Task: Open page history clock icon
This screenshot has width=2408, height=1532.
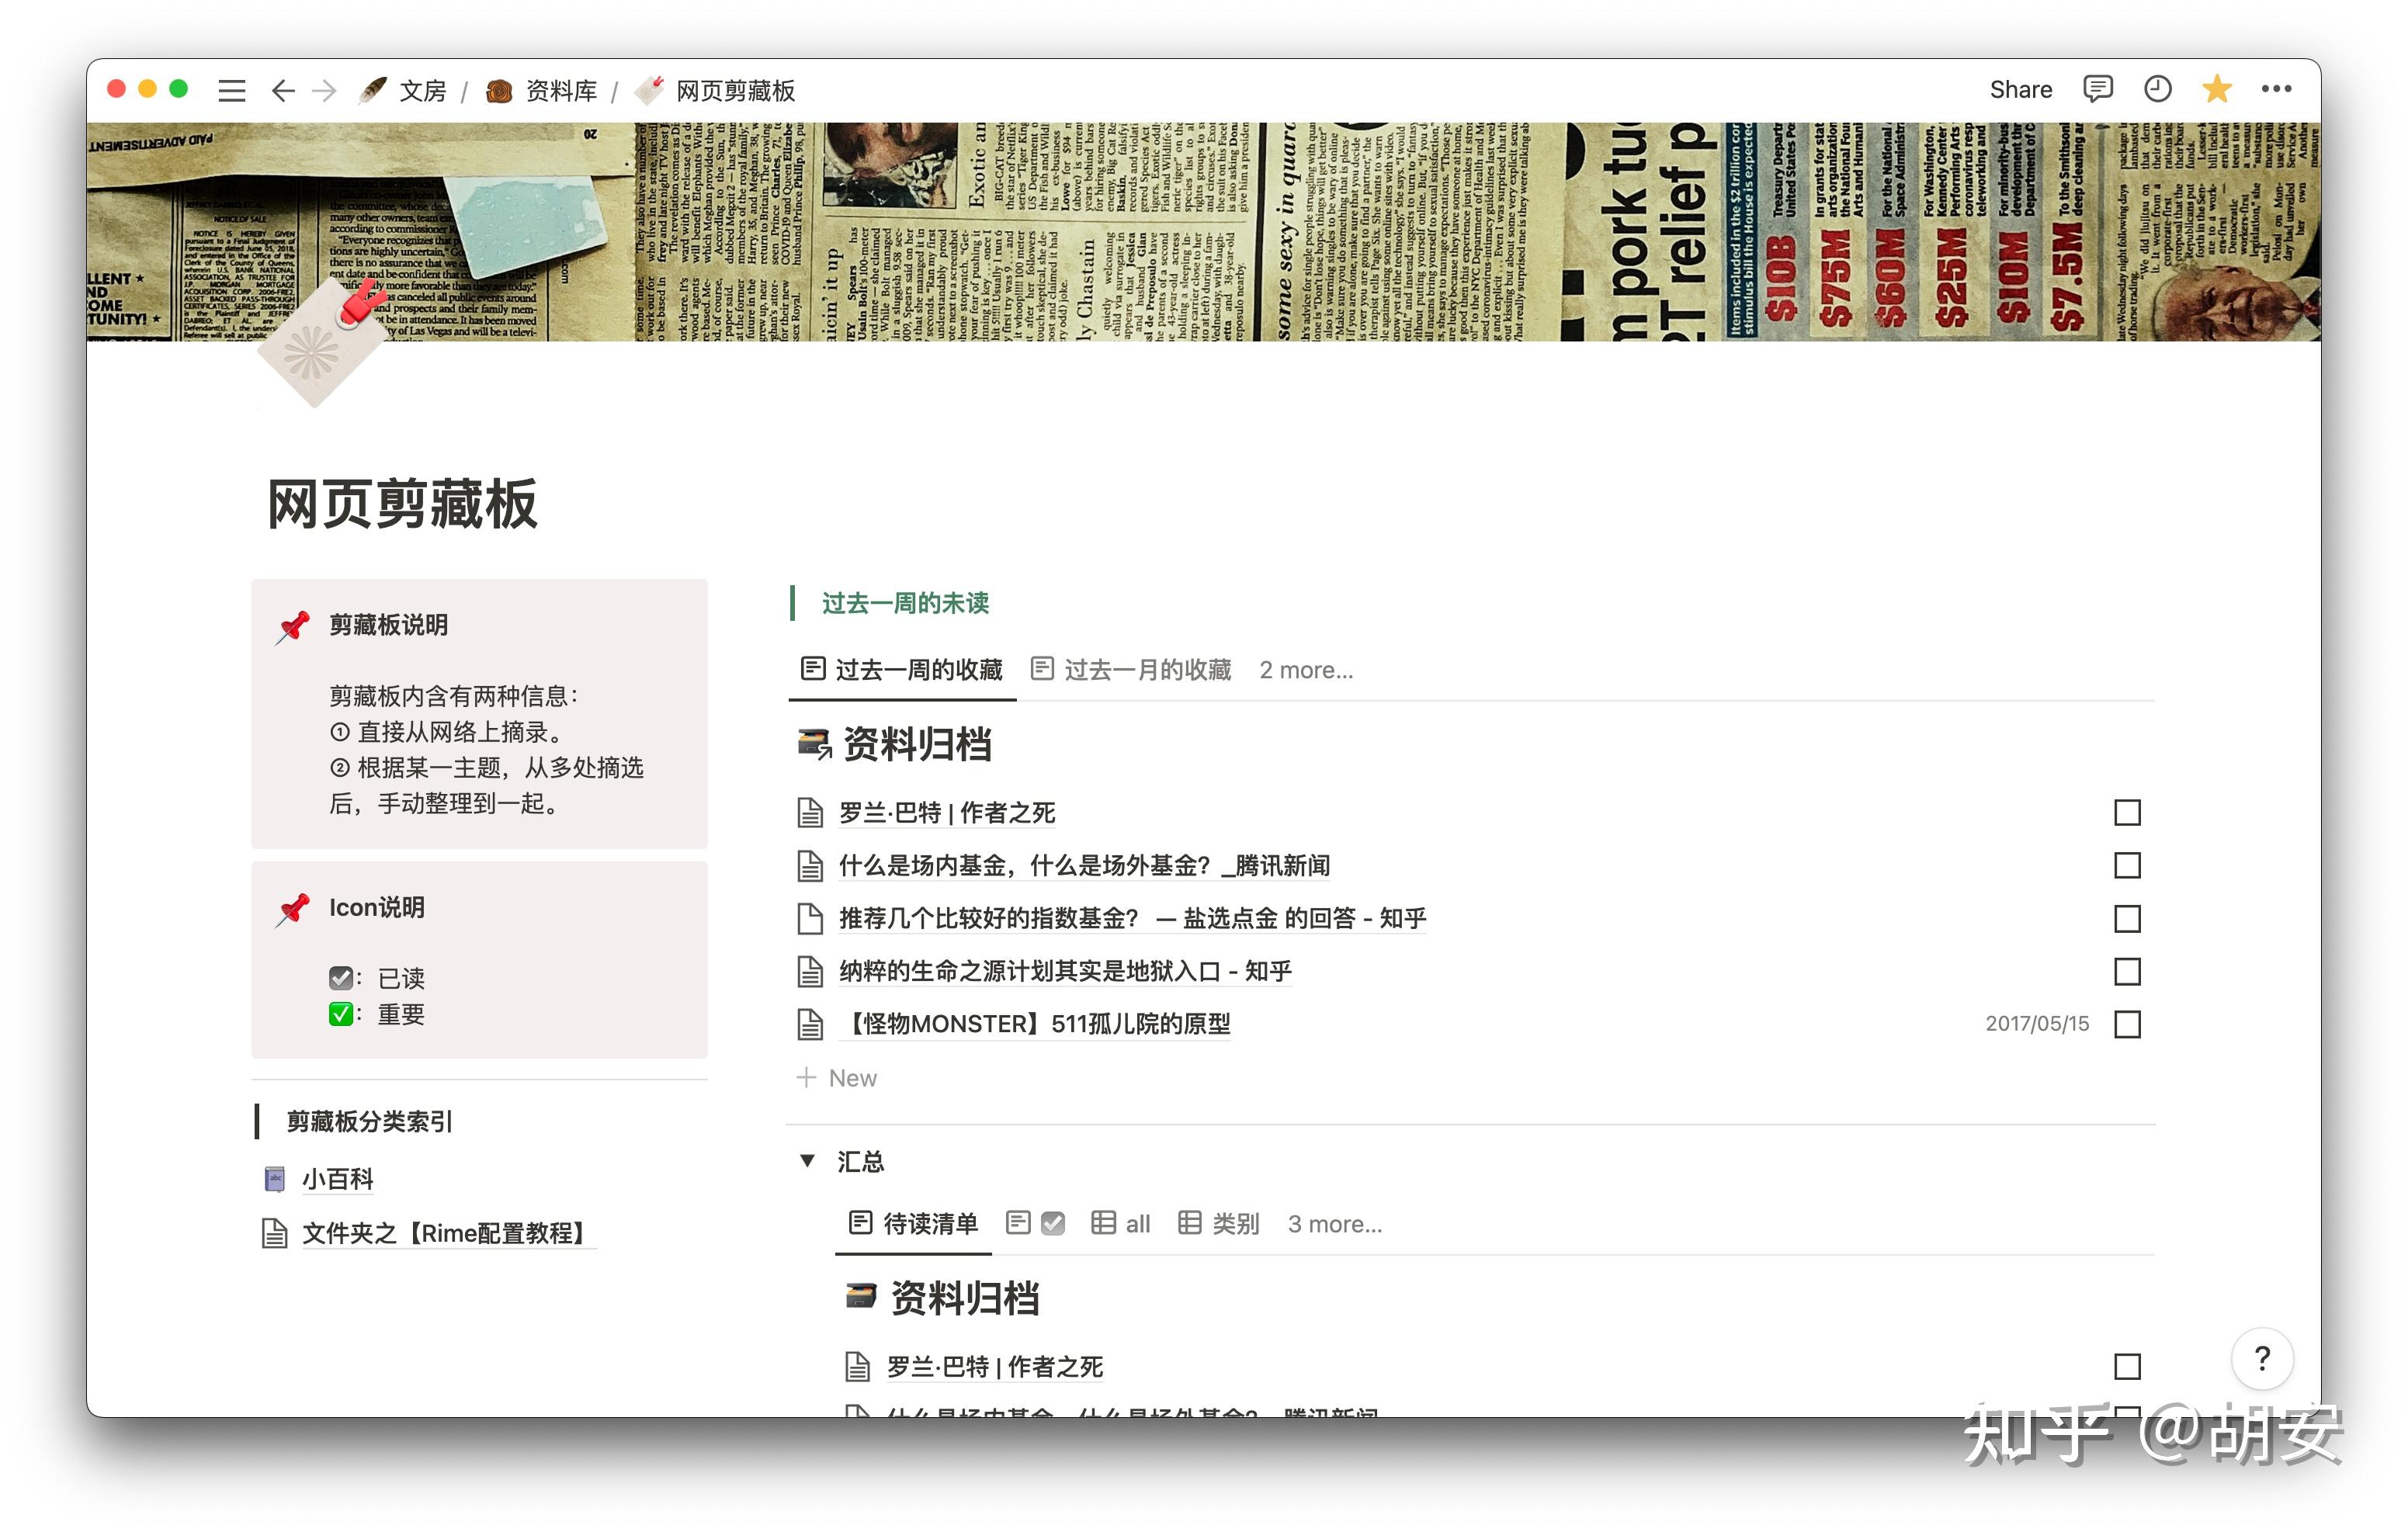Action: (x=2157, y=90)
